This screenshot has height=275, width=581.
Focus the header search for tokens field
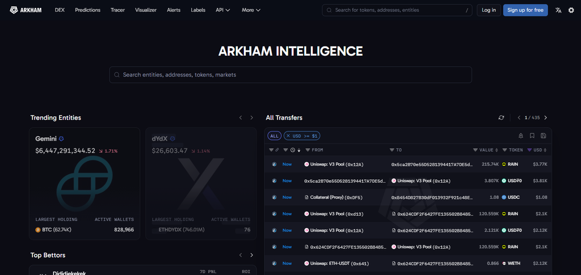coord(397,10)
